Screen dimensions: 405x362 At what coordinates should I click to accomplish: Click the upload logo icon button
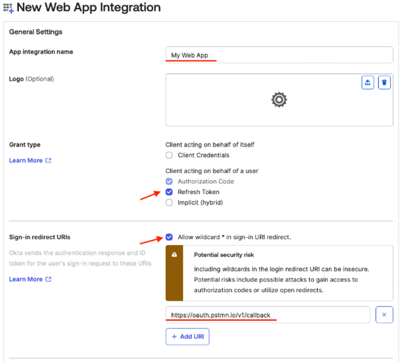pyautogui.click(x=368, y=83)
